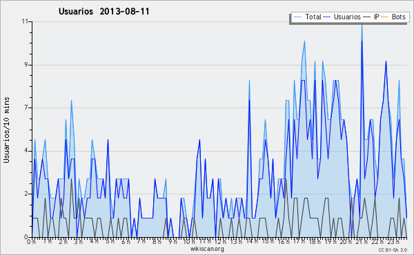
Task: Select the 'IP' legend entry
Action: click(x=371, y=17)
